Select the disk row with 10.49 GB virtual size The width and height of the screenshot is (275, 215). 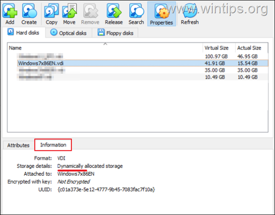pos(143,77)
